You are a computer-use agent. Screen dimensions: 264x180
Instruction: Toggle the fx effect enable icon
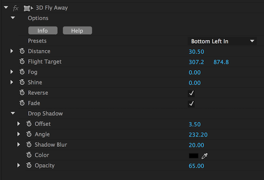(16, 8)
